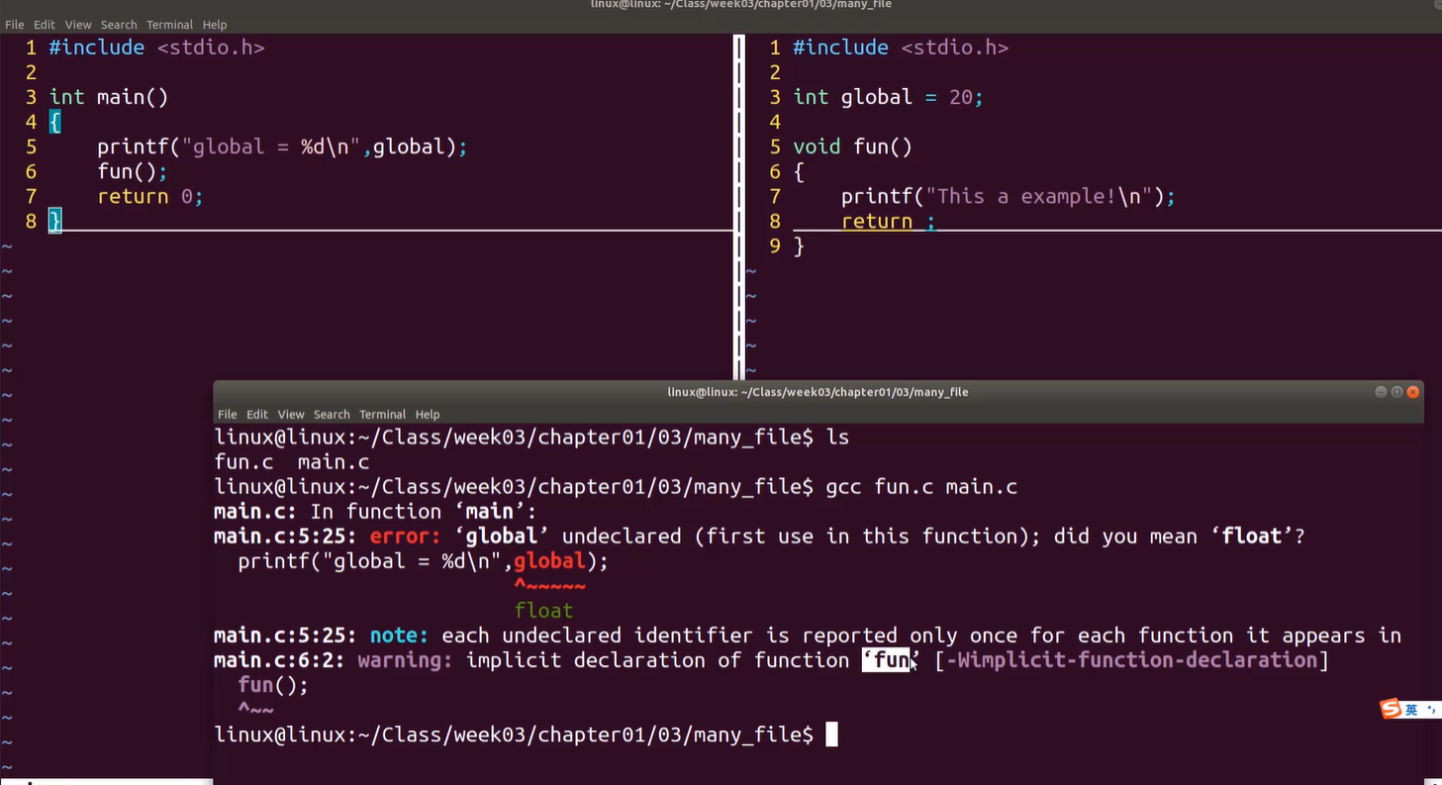Click the green "float" suggestion
Viewport: 1442px width, 785px height.
544,610
